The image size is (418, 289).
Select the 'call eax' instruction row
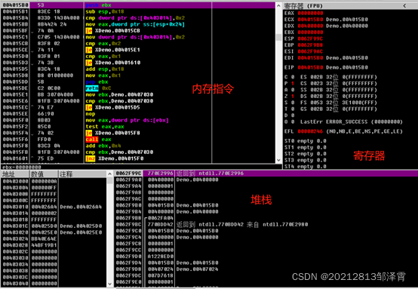(x=138, y=140)
